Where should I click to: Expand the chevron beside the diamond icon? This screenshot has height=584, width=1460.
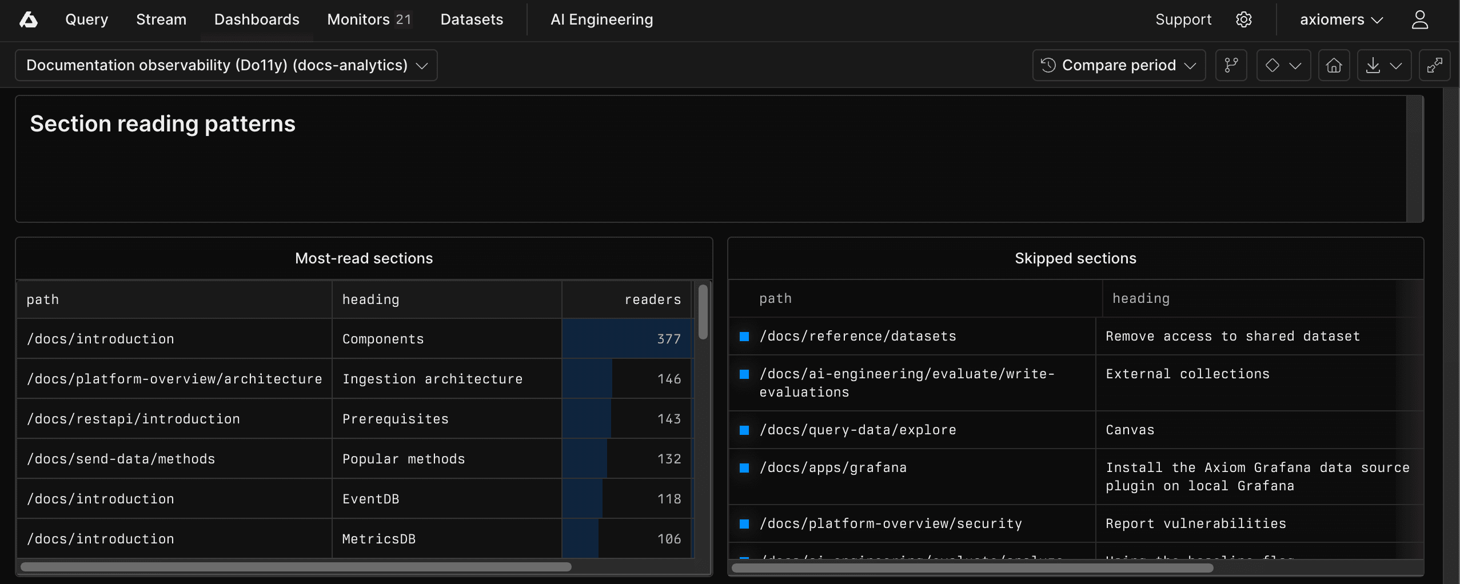(x=1295, y=66)
